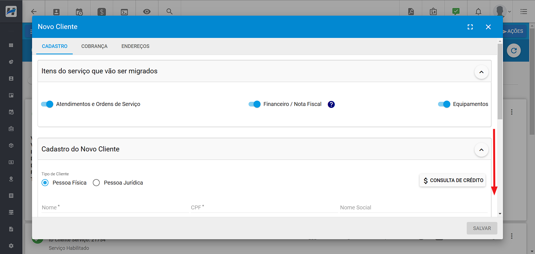Screen dimensions: 535x254
Task: Click the page scrollbar thumb at the far right
Action: pos(532,81)
